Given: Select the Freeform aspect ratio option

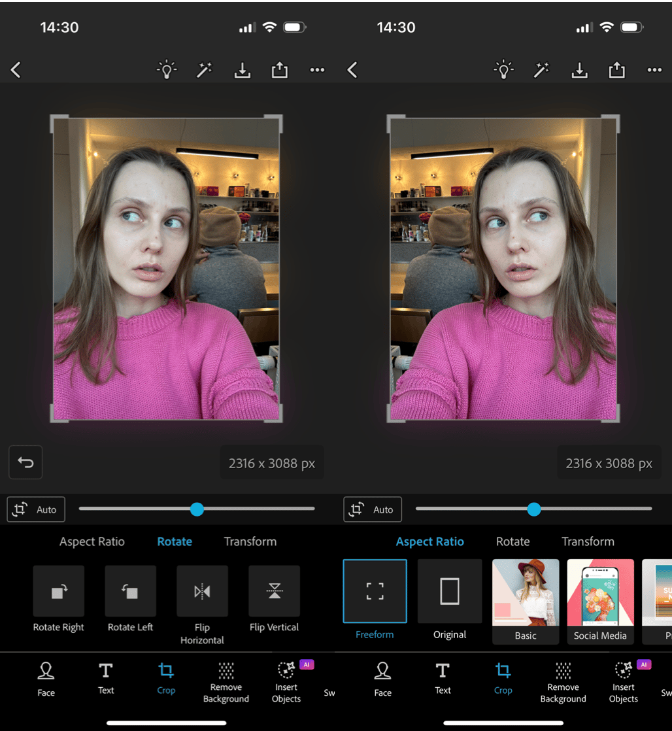Looking at the screenshot, I should [375, 591].
